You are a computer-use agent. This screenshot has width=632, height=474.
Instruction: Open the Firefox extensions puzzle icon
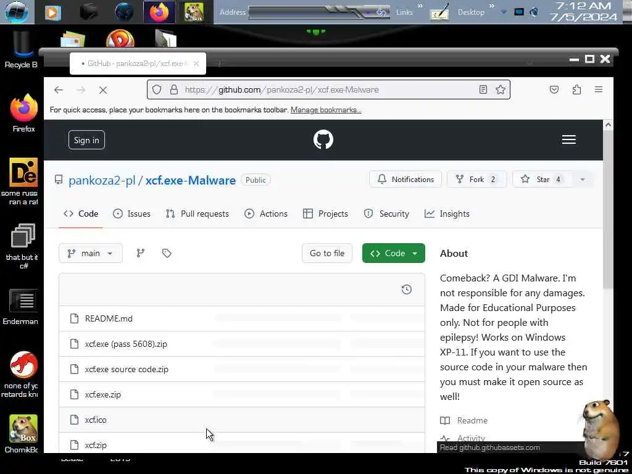(577, 89)
